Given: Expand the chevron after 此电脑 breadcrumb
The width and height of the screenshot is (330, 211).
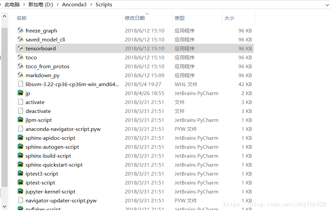Looking at the screenshot, I should pyautogui.click(x=24, y=5).
